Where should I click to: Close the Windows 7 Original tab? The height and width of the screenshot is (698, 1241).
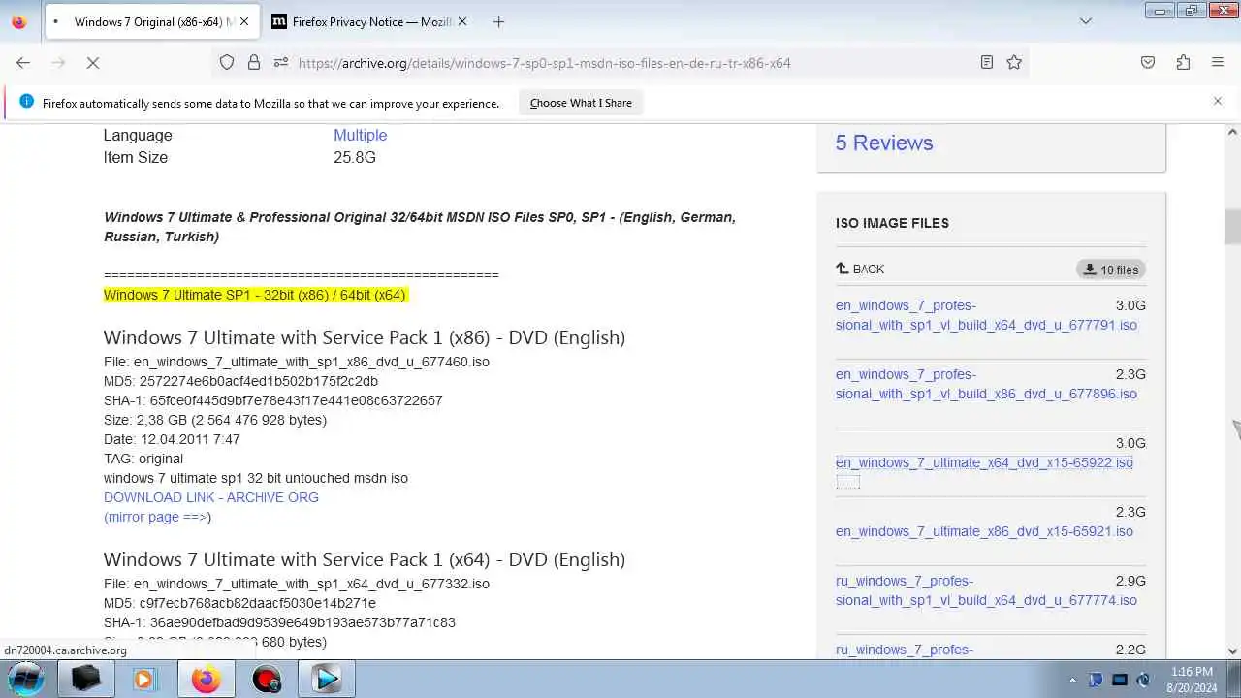click(243, 21)
